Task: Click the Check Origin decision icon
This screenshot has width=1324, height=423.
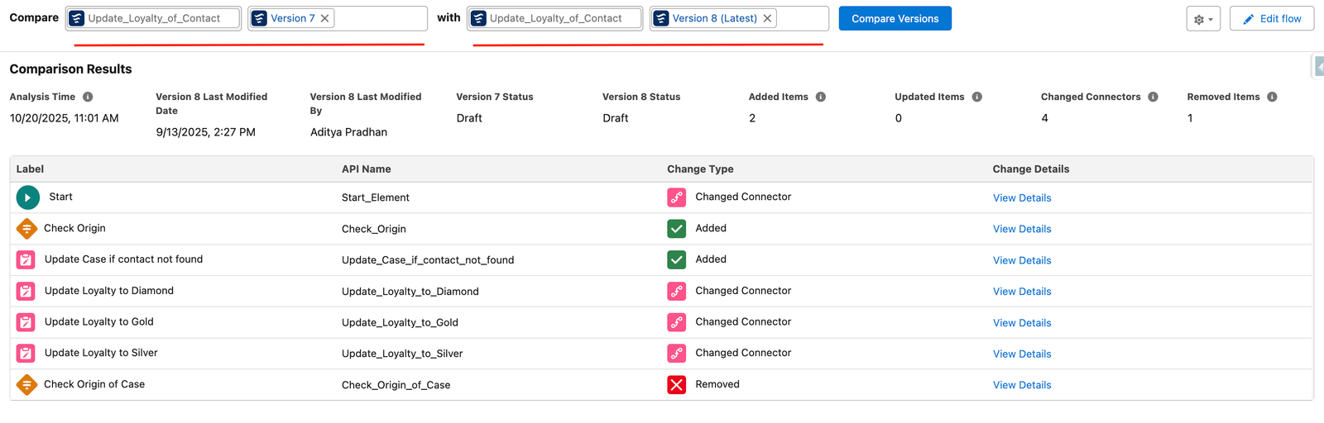Action: 26,229
